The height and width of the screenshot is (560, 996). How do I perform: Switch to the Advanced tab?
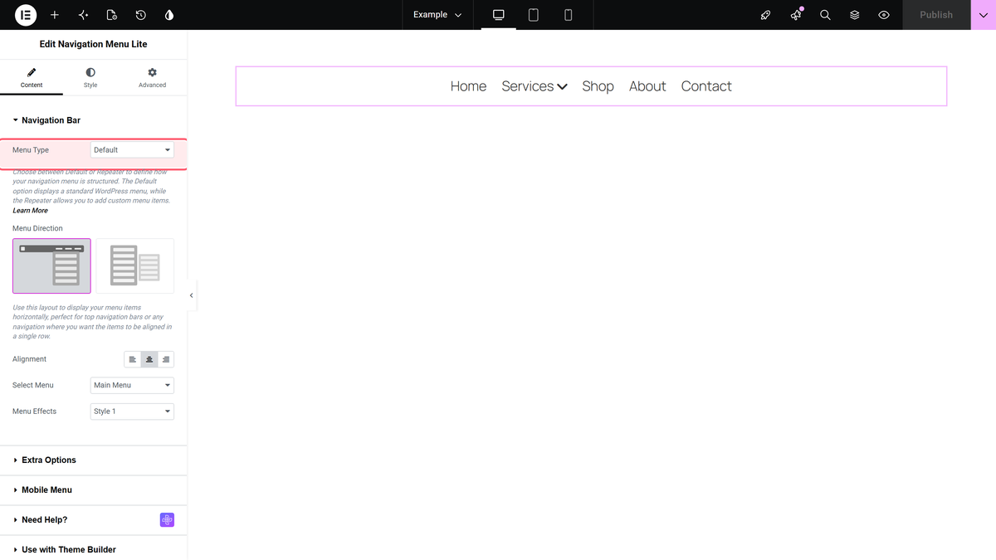(x=152, y=79)
